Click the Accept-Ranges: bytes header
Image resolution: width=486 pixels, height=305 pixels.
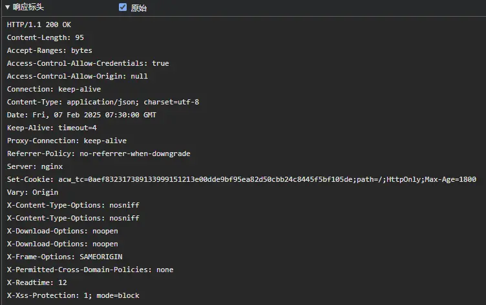click(x=49, y=50)
